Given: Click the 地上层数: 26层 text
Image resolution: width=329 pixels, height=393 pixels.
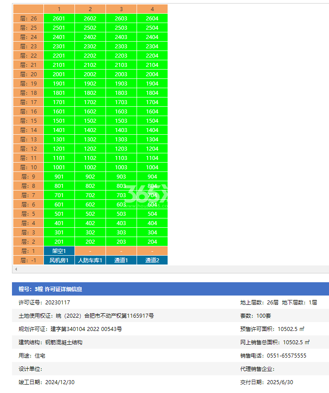Looking at the screenshot, I should (259, 303).
